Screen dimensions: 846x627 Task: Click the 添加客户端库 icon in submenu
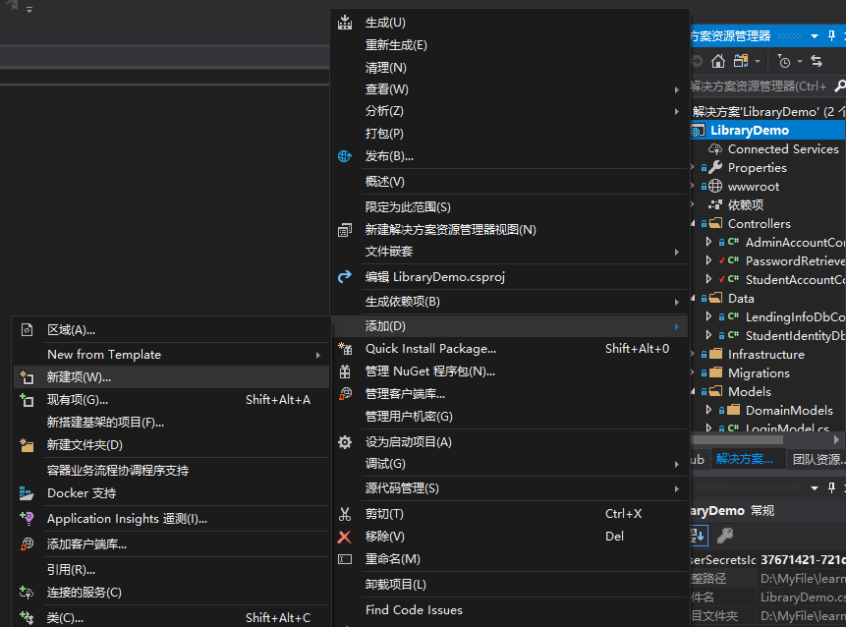[27, 544]
